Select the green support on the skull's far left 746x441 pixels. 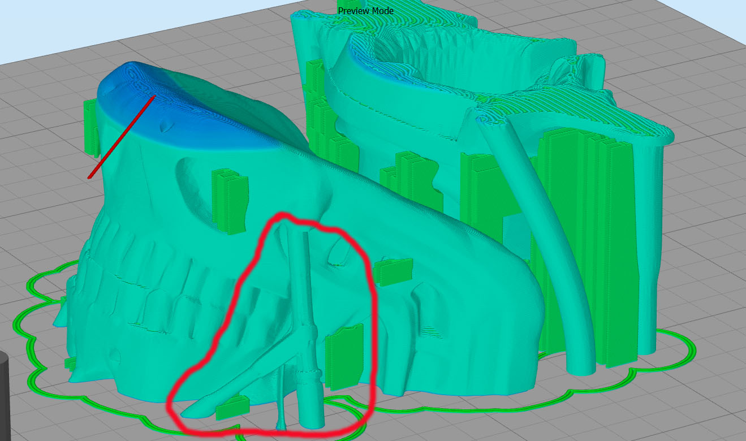[x=90, y=126]
